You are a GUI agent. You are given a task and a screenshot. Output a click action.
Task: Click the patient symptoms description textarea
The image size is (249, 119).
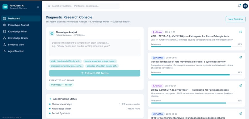pos(95,48)
